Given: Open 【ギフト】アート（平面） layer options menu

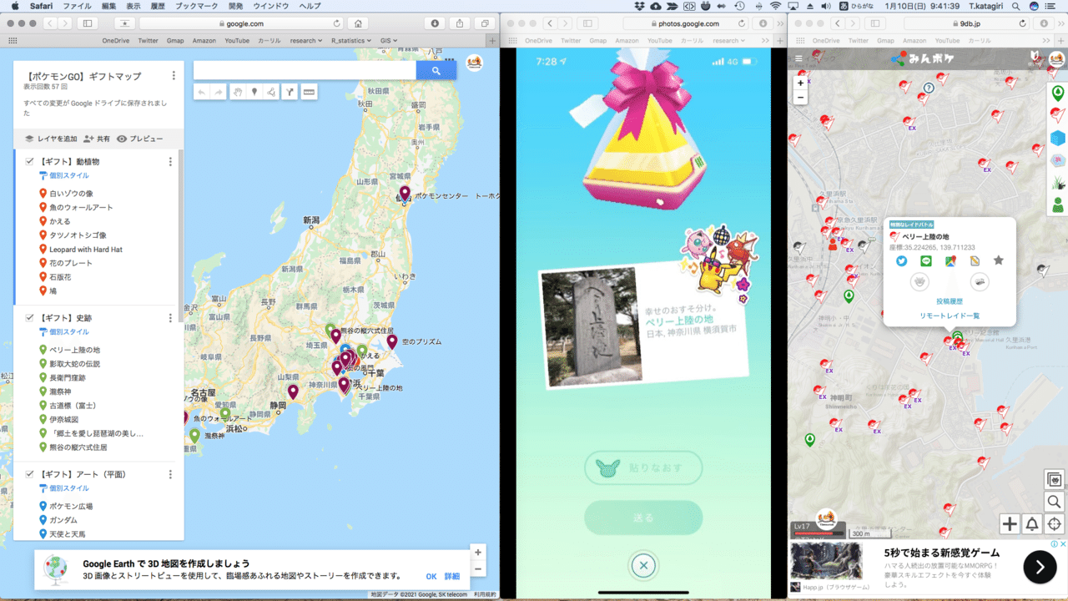Looking at the screenshot, I should (x=170, y=474).
